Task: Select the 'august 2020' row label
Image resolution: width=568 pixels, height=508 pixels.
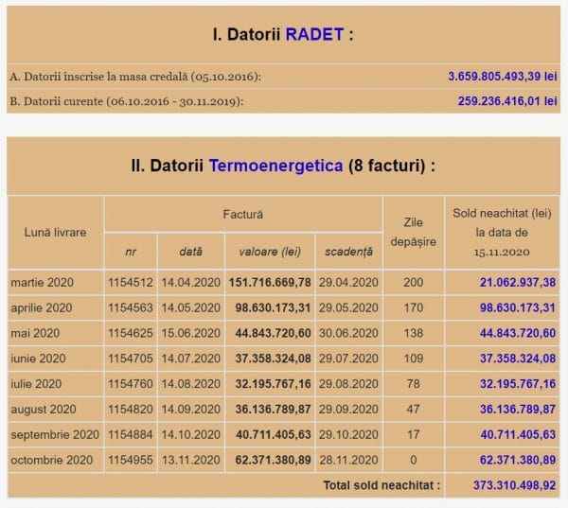Action: coord(44,410)
